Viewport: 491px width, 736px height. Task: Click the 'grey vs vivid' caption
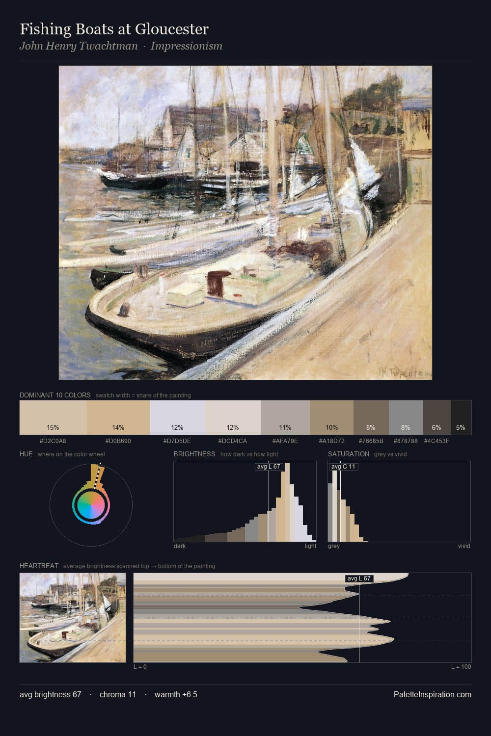tap(391, 454)
